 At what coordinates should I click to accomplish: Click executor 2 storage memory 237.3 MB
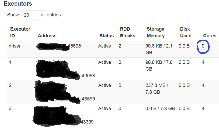coord(157,89)
